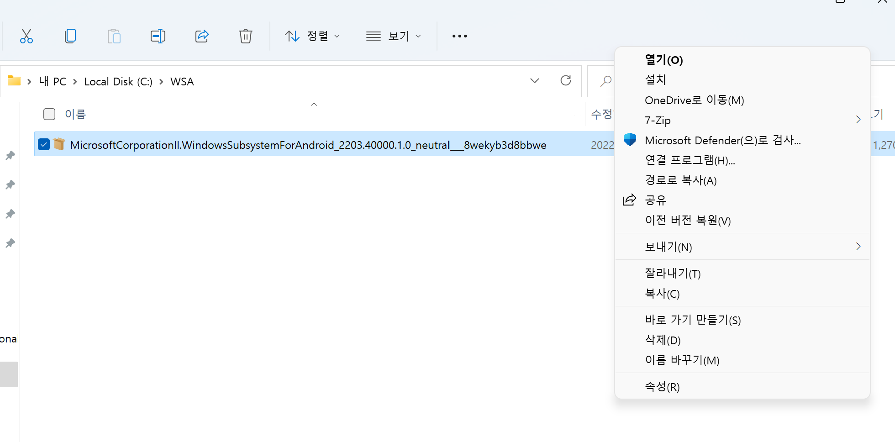Click the Paste clipboard icon

point(114,36)
